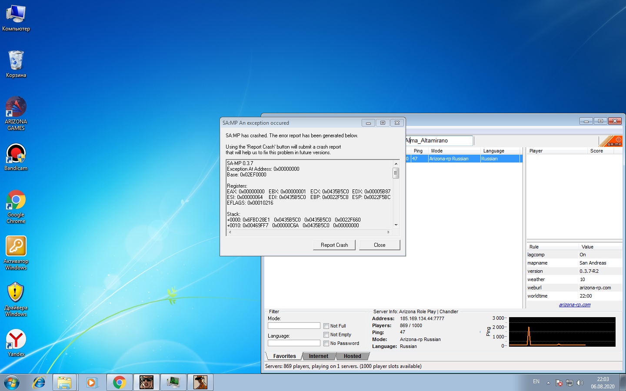Select the lagcomp rule row
The width and height of the screenshot is (626, 391).
(x=574, y=255)
